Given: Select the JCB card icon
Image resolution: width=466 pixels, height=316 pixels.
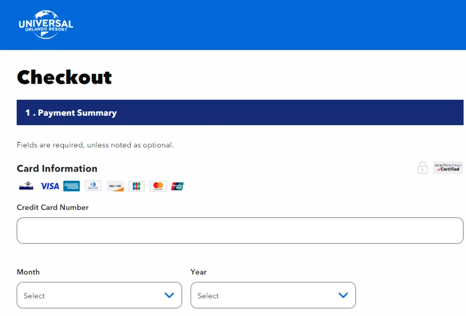Looking at the screenshot, I should point(136,186).
